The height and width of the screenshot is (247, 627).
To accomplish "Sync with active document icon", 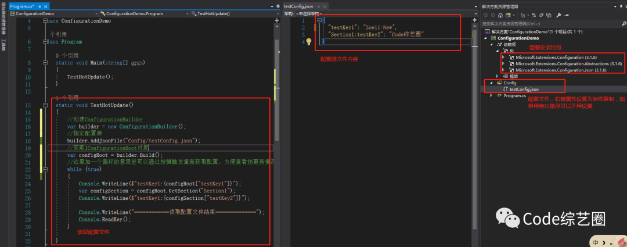I will (x=534, y=15).
